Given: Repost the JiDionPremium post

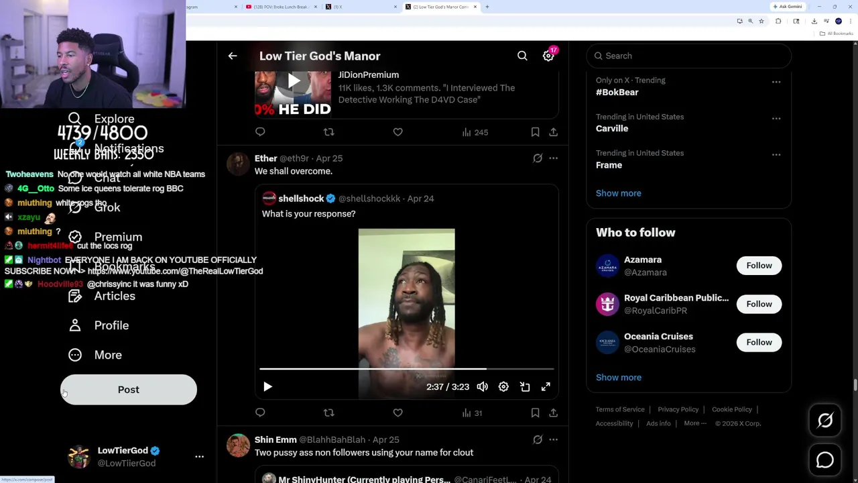Looking at the screenshot, I should click(328, 132).
